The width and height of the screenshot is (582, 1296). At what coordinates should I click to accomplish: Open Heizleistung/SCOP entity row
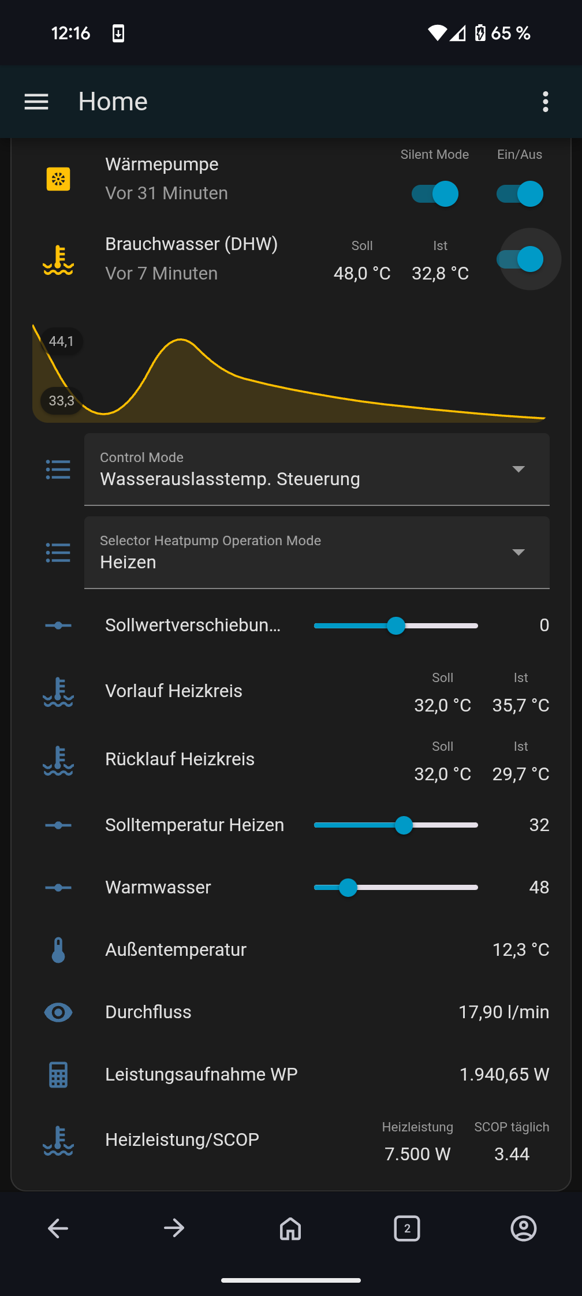point(182,1140)
